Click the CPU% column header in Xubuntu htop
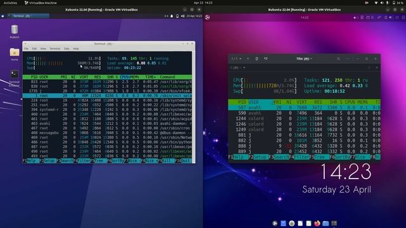This screenshot has width=406, height=228. pyautogui.click(x=124, y=77)
